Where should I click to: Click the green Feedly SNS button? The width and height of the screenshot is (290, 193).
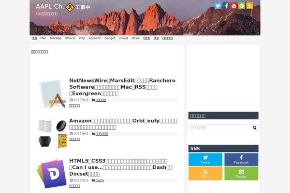(x=241, y=173)
